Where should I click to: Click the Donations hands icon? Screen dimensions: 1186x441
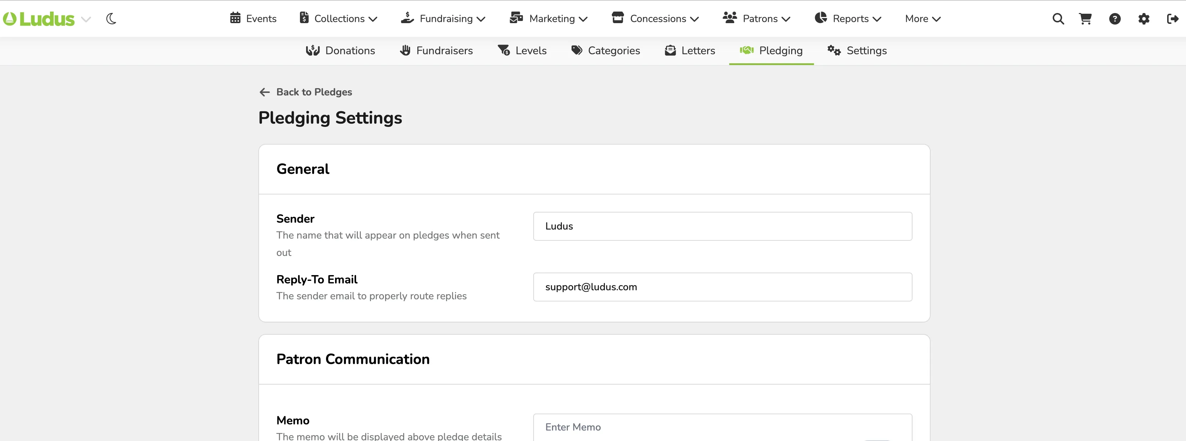(313, 51)
